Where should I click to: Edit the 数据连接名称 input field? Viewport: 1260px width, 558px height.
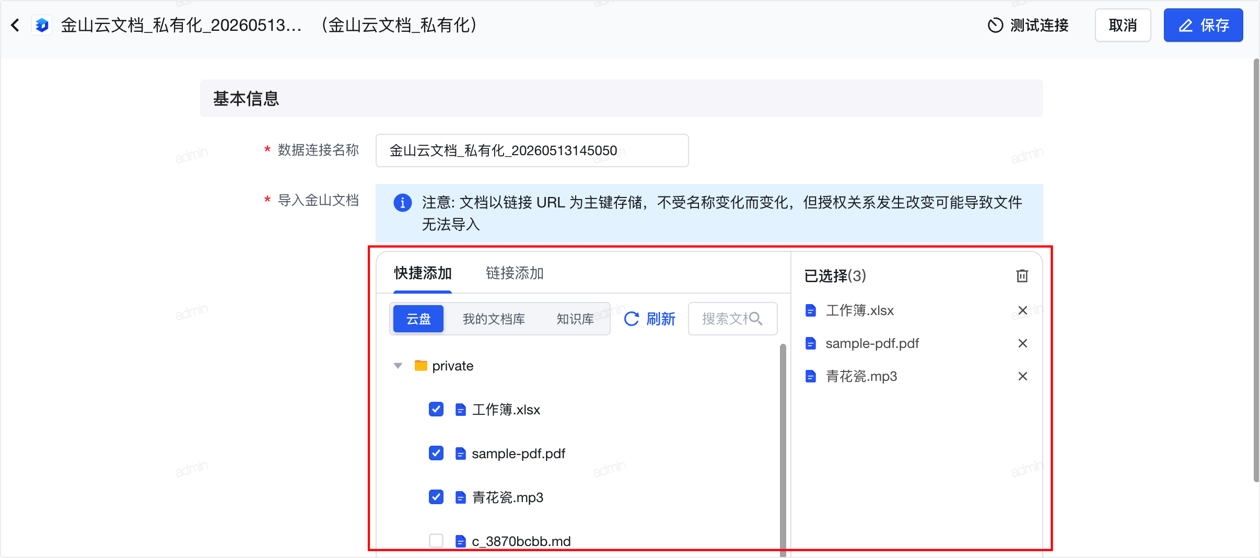click(x=532, y=150)
